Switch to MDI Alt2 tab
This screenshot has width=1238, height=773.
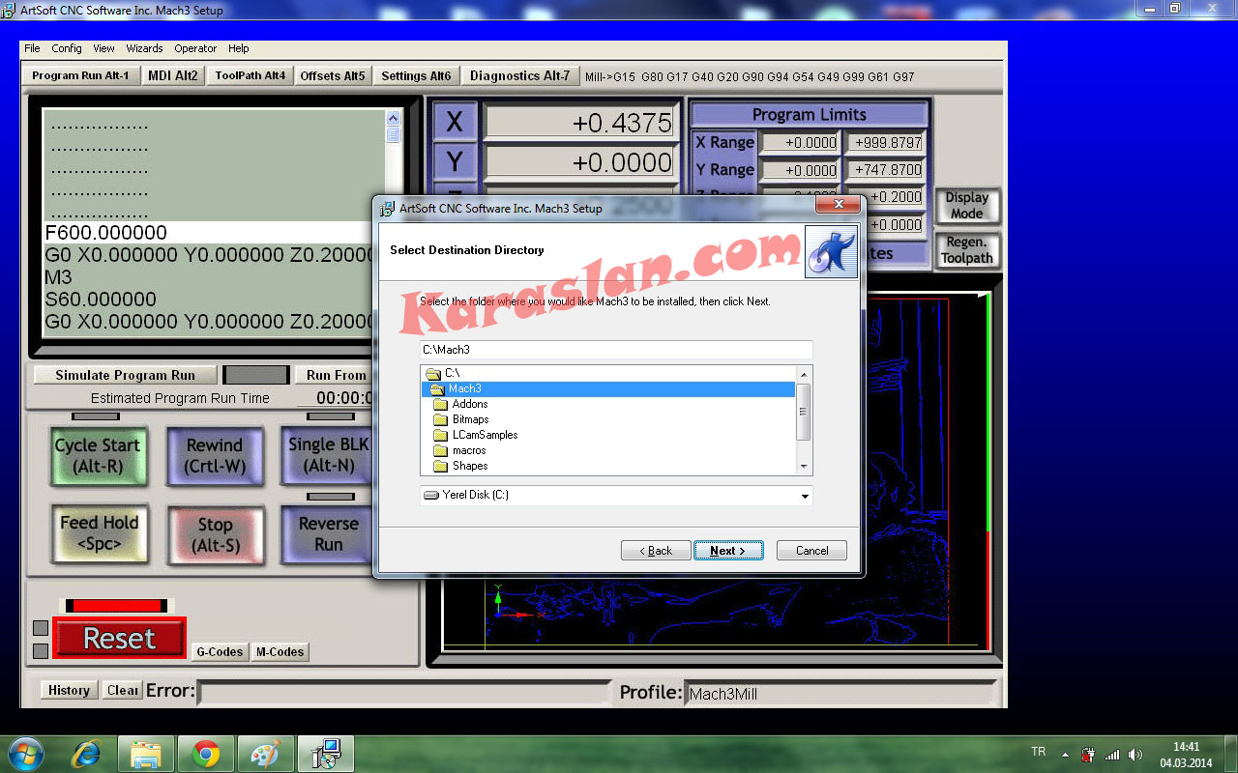tap(173, 75)
